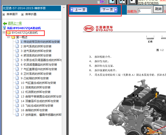Click document icon for 11 油底壳
The image size is (166, 135).
coord(17,87)
